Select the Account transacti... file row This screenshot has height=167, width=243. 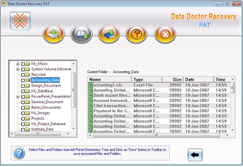click(159, 101)
